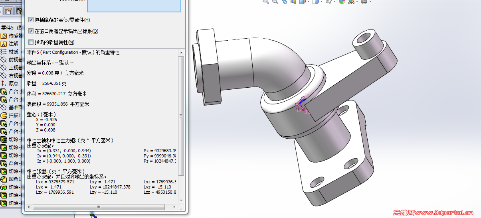Click the View Orientation cube icon
Screen dimensions: 481x218
[x=302, y=2]
